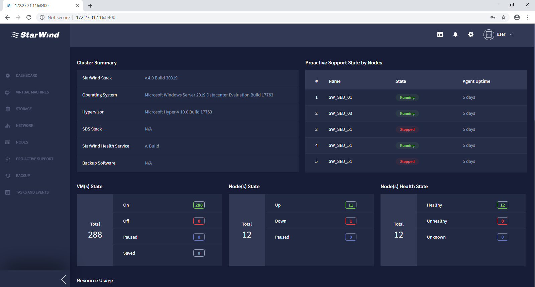Image resolution: width=535 pixels, height=287 pixels.
Task: Click the Backup sidebar icon
Action: click(8, 176)
